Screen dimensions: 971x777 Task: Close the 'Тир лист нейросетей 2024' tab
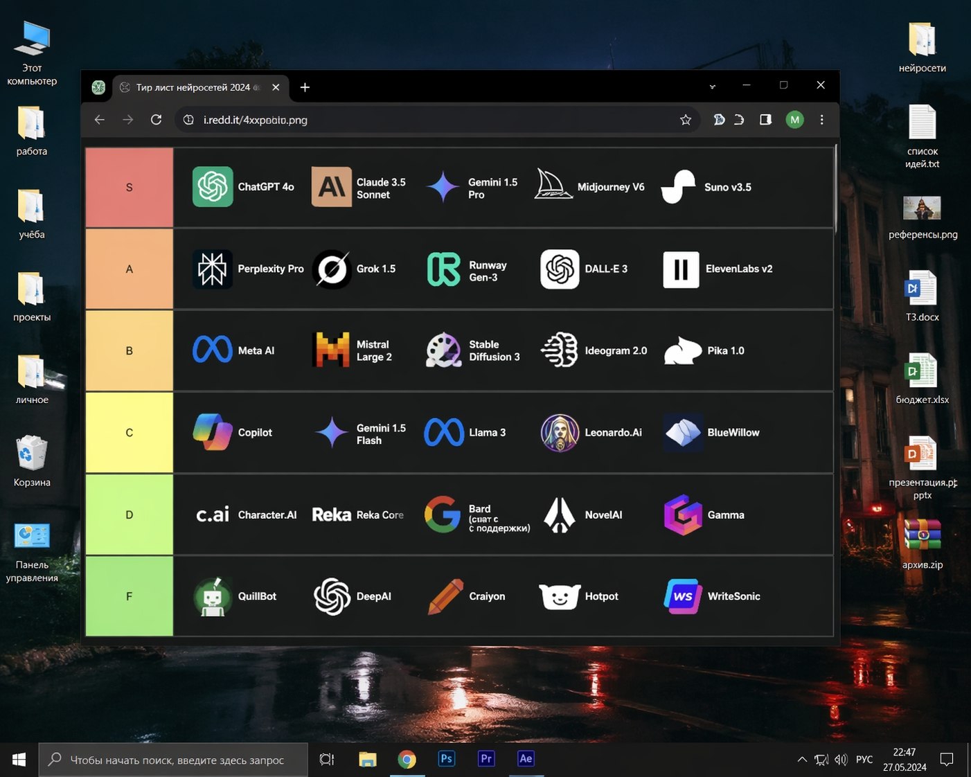(276, 87)
